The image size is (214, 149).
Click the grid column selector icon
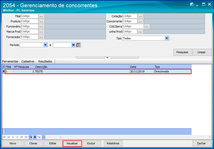pyautogui.click(x=4, y=67)
